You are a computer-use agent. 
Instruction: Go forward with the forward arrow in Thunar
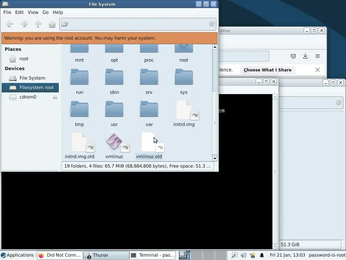coord(24,24)
